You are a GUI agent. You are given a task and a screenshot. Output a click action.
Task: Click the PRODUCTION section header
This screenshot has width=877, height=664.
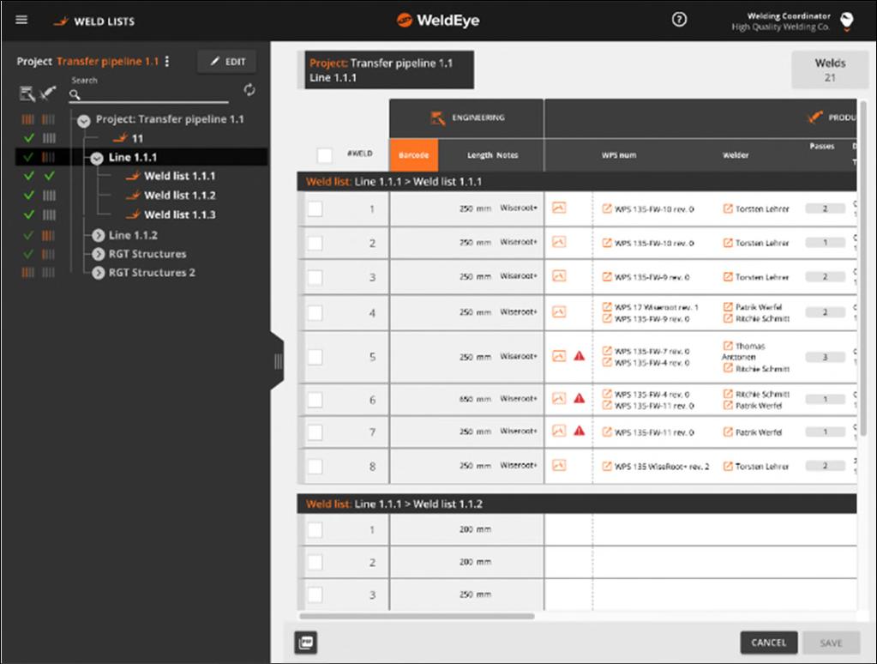[x=700, y=118]
